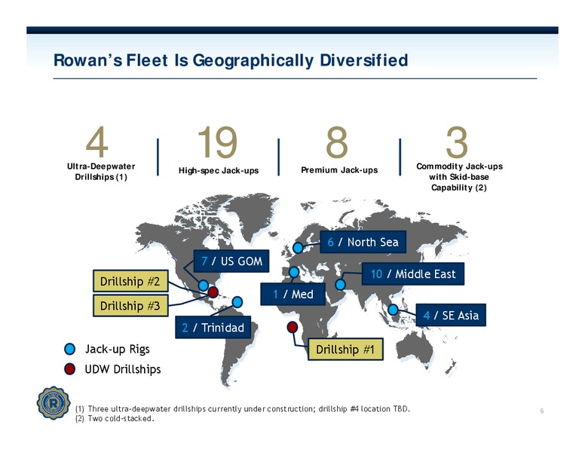Viewport: 585px width, 452px height.
Task: Click the slide title 'Rowan's Fleet Is Geographically Diversified'
Action: tap(231, 60)
